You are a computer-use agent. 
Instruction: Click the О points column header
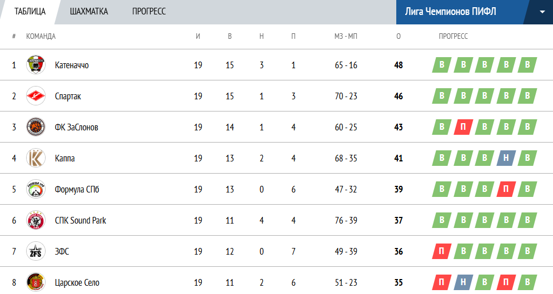point(398,36)
